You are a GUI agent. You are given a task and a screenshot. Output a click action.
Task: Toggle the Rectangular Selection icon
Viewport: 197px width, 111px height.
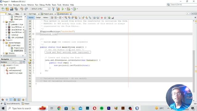coord(79,18)
